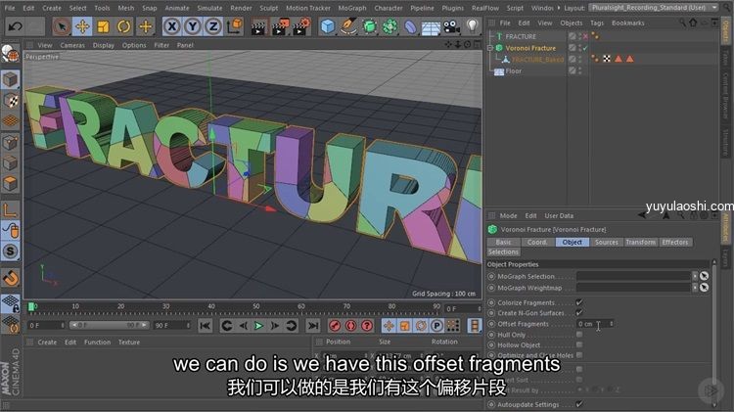Render the active view with clapperboard
734x412 pixels.
click(257, 26)
